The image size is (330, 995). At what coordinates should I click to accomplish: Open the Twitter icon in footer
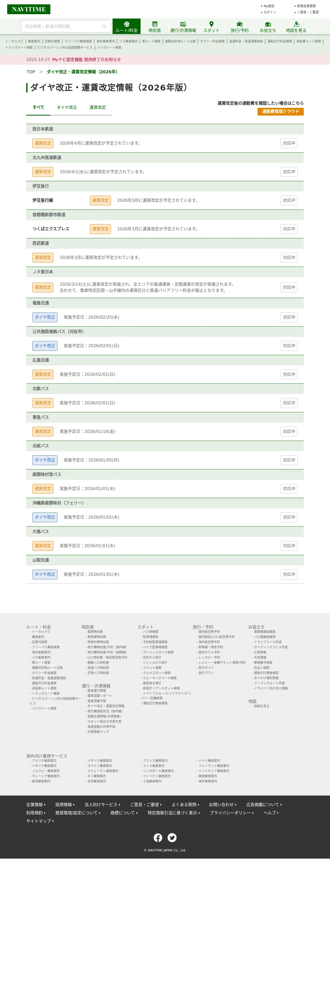(172, 837)
